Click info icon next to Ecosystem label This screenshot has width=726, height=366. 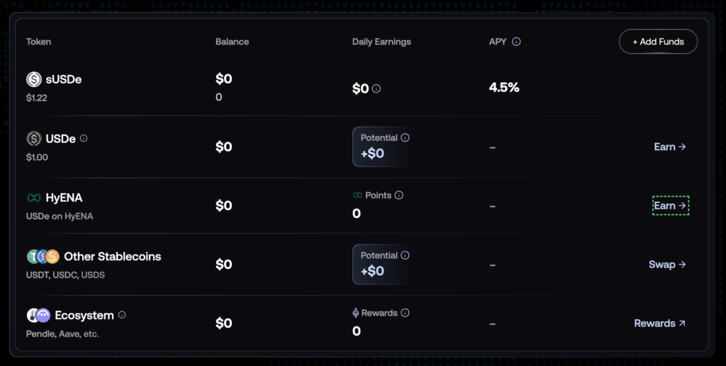(x=122, y=315)
